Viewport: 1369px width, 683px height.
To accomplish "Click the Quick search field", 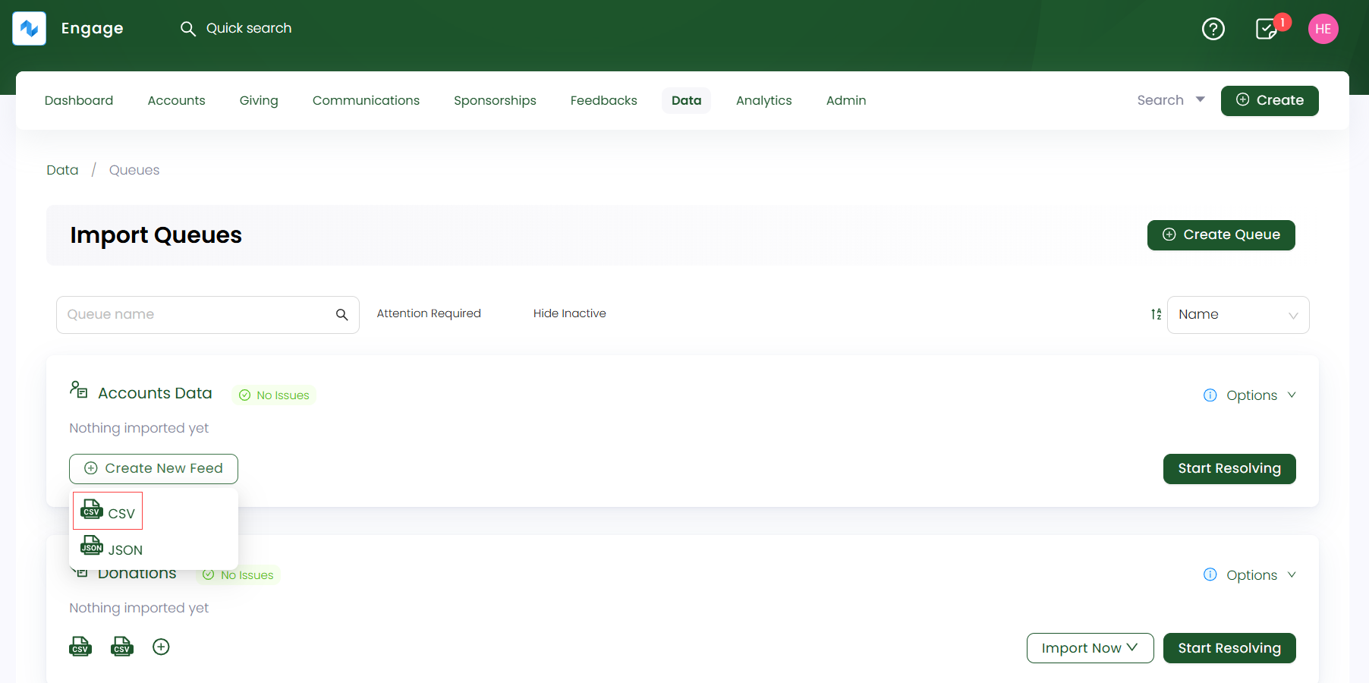I will 249,29.
